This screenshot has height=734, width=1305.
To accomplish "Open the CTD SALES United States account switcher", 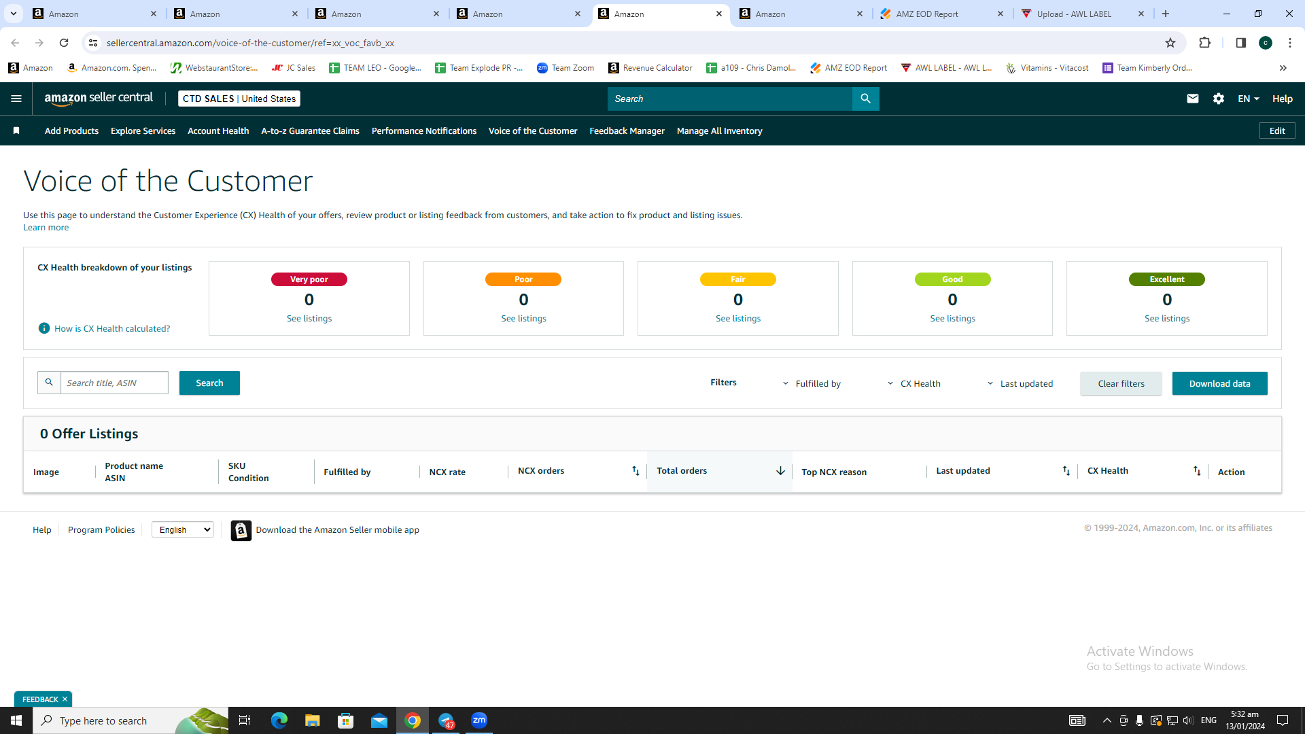I will tap(239, 99).
